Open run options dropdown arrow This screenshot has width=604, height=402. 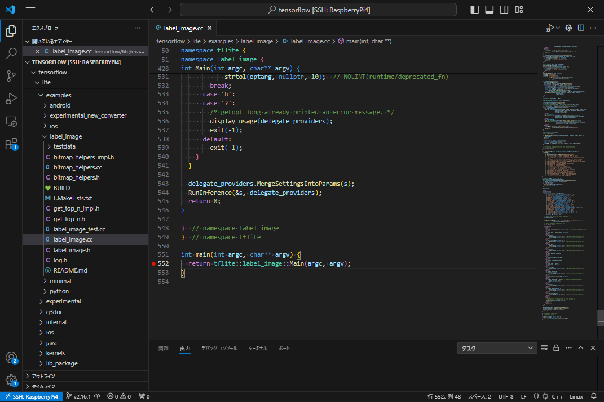pos(558,28)
